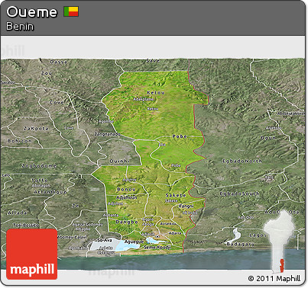Select the Dangbo district label
Screen dimensions: 308x288
[x=127, y=222]
